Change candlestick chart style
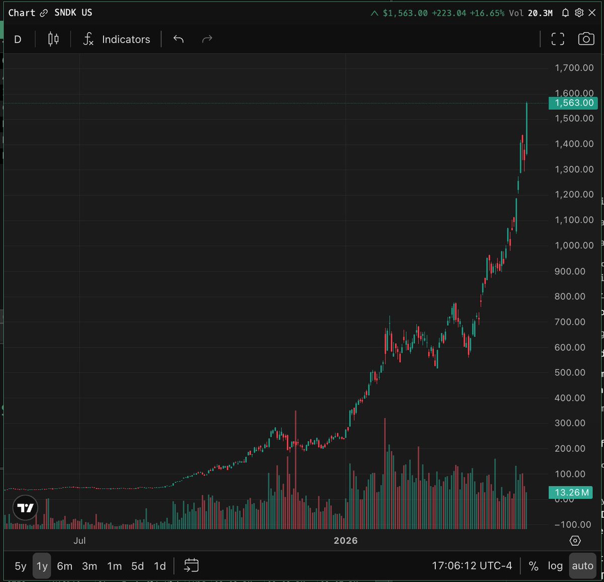 pos(53,39)
